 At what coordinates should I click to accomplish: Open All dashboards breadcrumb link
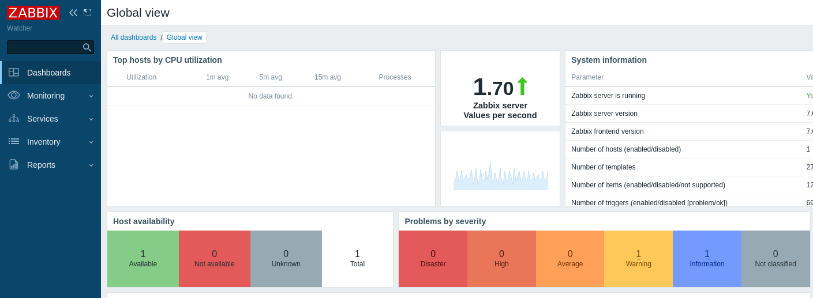(x=133, y=37)
